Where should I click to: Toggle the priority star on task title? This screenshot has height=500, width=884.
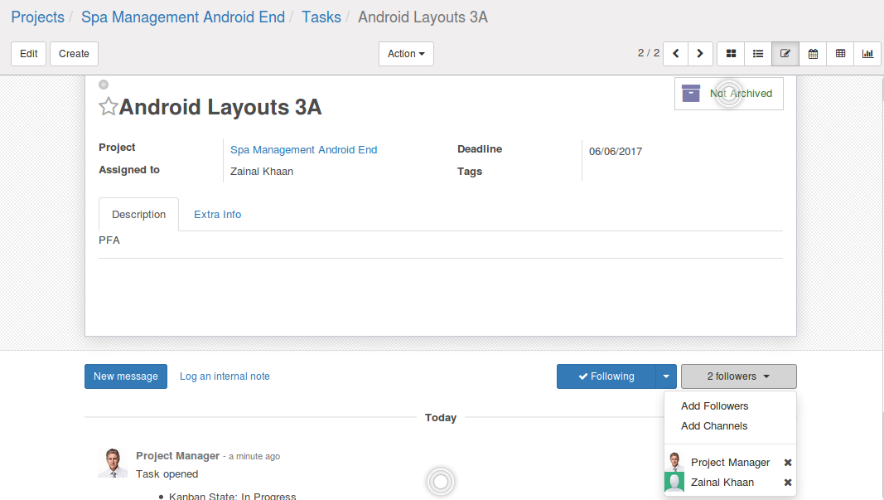(108, 107)
